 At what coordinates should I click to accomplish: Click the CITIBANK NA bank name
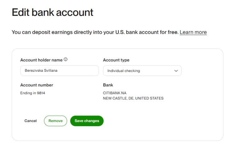pos(115,93)
